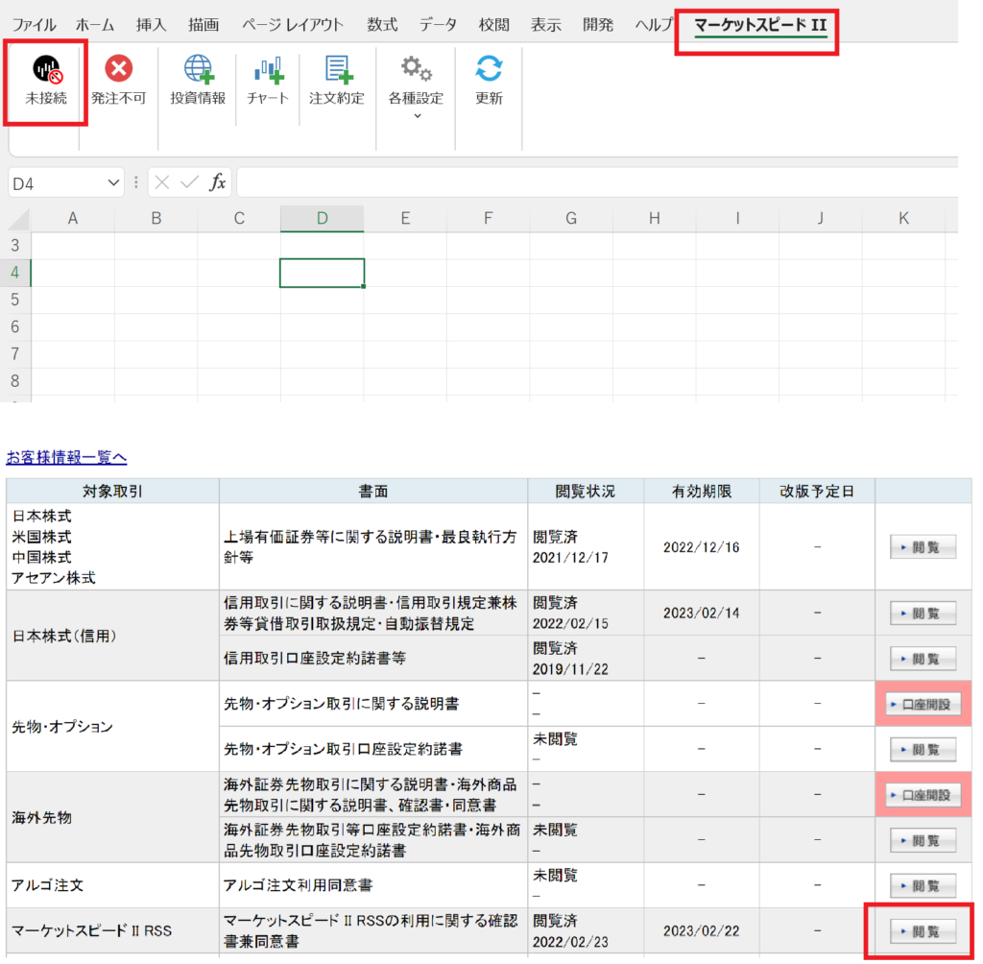The width and height of the screenshot is (983, 964).
Task: Select column K header
Action: pyautogui.click(x=903, y=218)
